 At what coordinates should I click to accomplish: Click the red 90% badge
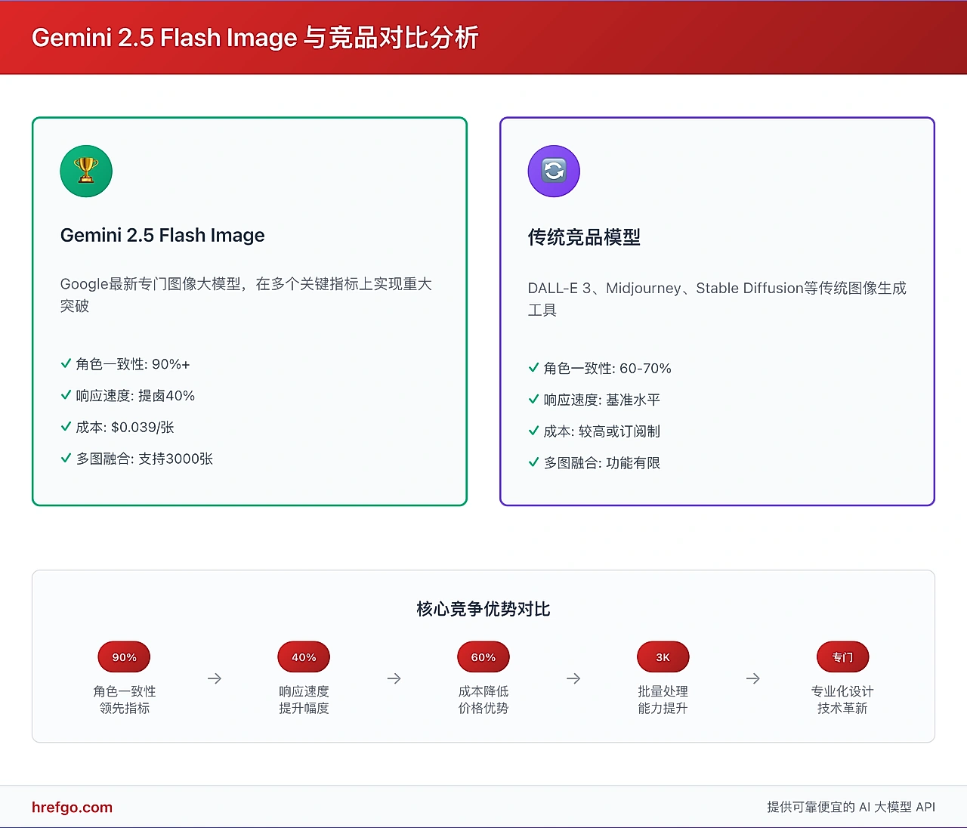(124, 657)
